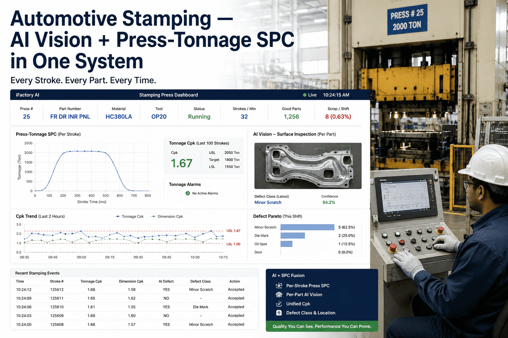This screenshot has height=338, width=508.
Task: Click the LSL 1.00 trend label
Action: coord(233,244)
